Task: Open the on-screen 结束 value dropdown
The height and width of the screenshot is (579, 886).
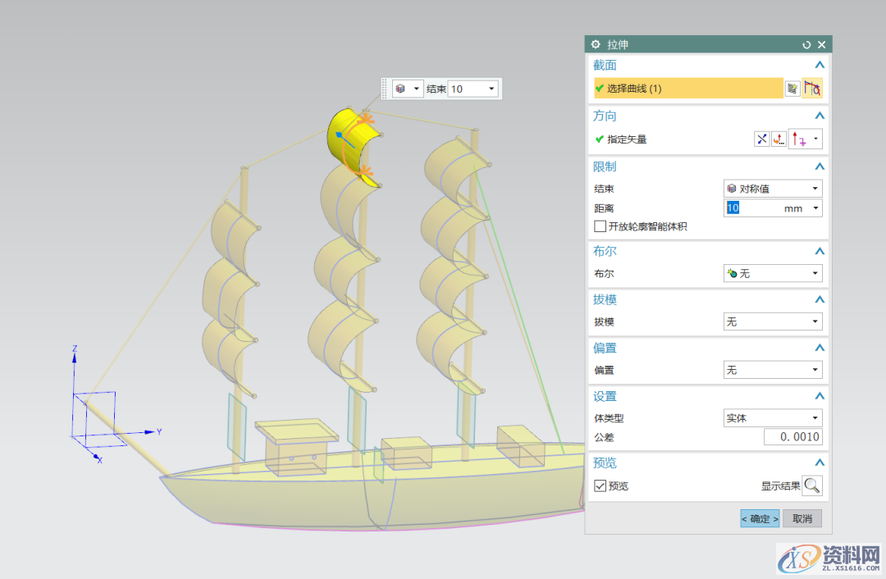Action: 491,89
